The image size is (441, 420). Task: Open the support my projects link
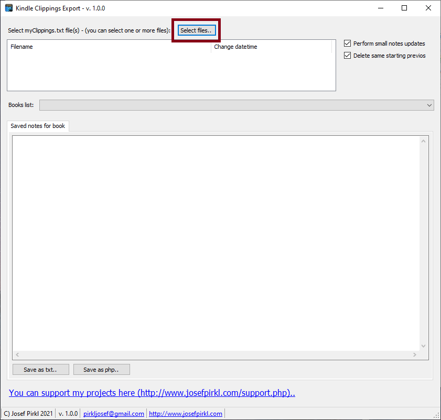point(152,393)
